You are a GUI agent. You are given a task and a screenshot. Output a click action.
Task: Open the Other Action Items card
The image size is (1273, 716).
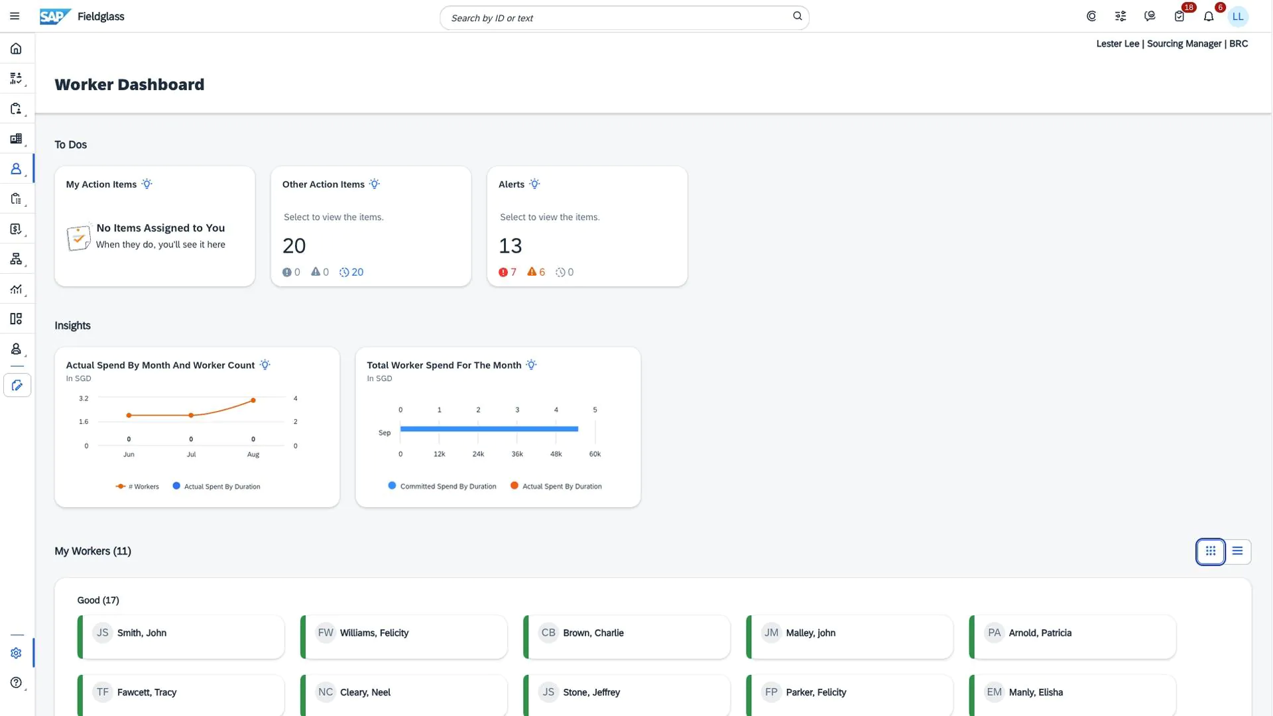coord(371,226)
